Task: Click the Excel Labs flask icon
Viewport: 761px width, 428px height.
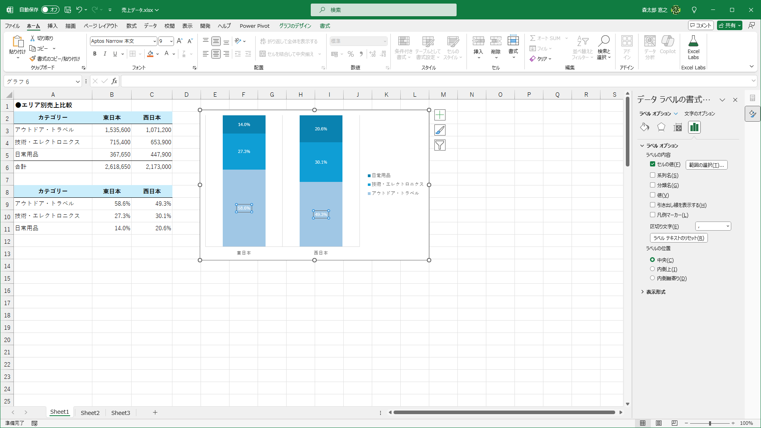Action: point(693,41)
